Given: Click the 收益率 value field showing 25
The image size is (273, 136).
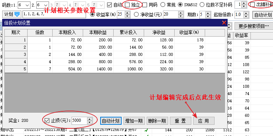Looking at the screenshot, I should (x=121, y=15).
